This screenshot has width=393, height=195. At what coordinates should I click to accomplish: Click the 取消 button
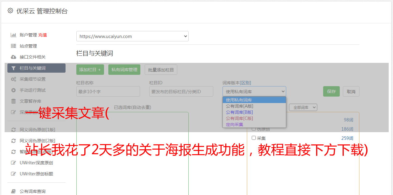[x=351, y=91]
